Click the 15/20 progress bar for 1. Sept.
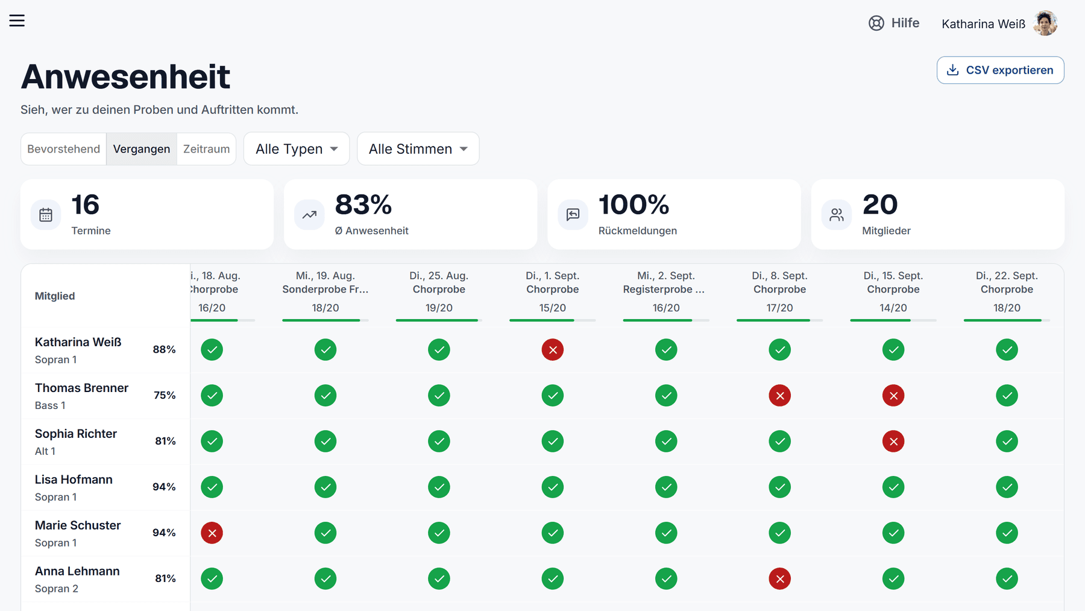Image resolution: width=1085 pixels, height=611 pixels. (x=553, y=320)
